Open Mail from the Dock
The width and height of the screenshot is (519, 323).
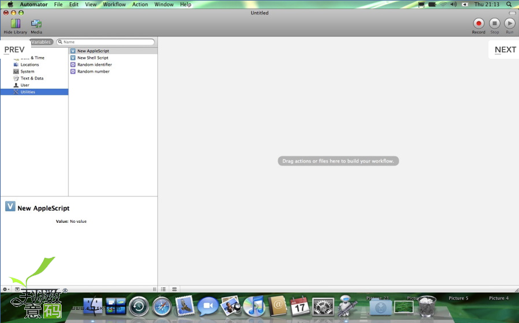tap(184, 306)
